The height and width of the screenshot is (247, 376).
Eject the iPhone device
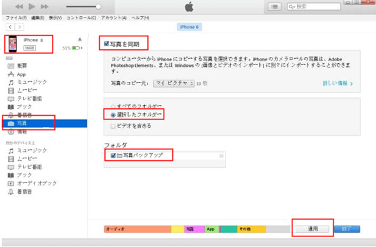pyautogui.click(x=80, y=39)
